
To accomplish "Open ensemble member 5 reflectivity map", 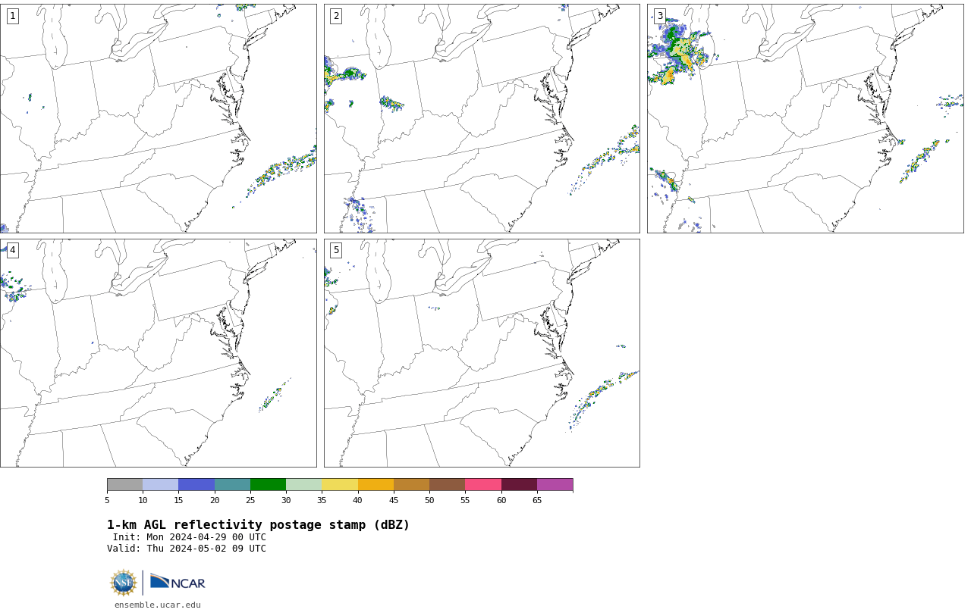I will pyautogui.click(x=482, y=353).
